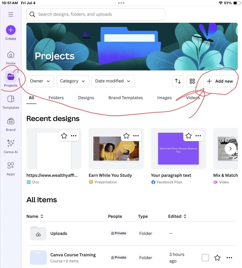The width and height of the screenshot is (242, 268).
Task: Expand the Owner filter dropdown
Action: click(x=40, y=81)
